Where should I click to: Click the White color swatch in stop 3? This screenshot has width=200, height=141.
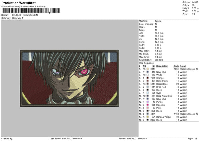(x=148, y=75)
